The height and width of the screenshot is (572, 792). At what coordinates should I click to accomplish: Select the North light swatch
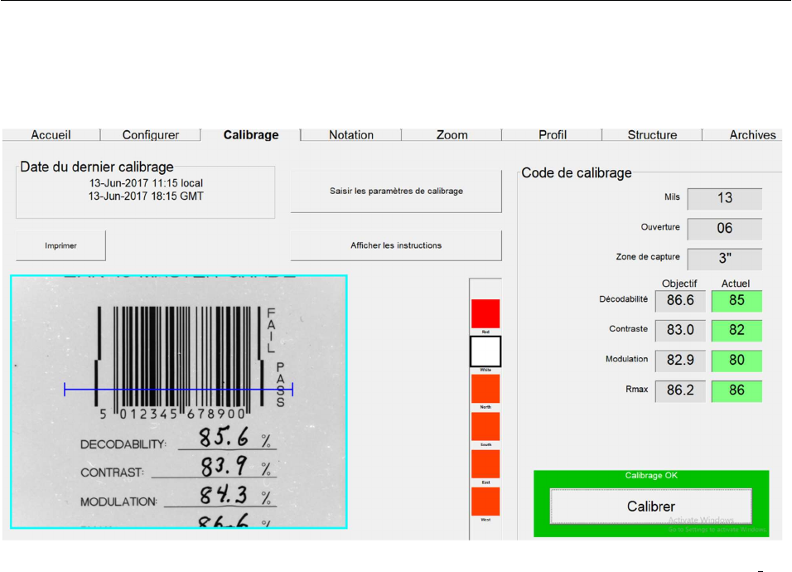pos(485,389)
